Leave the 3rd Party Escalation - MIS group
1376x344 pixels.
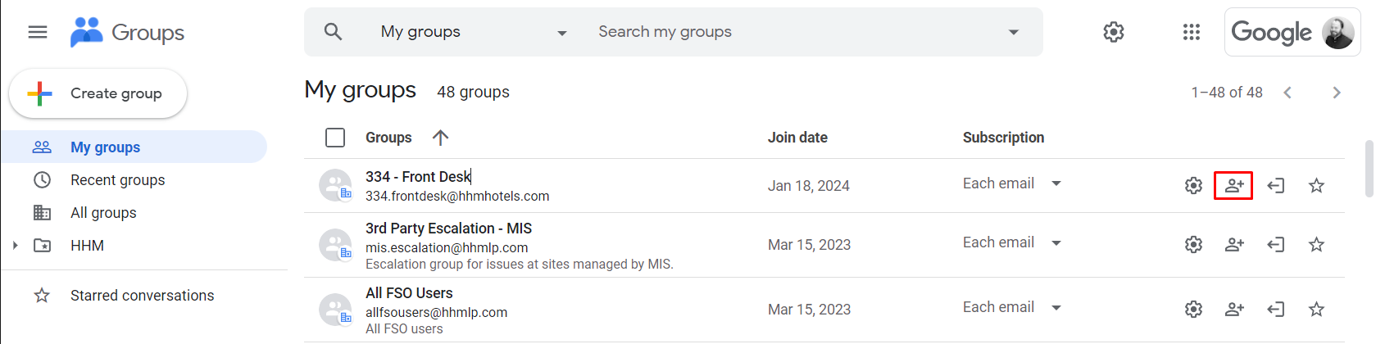(1275, 245)
